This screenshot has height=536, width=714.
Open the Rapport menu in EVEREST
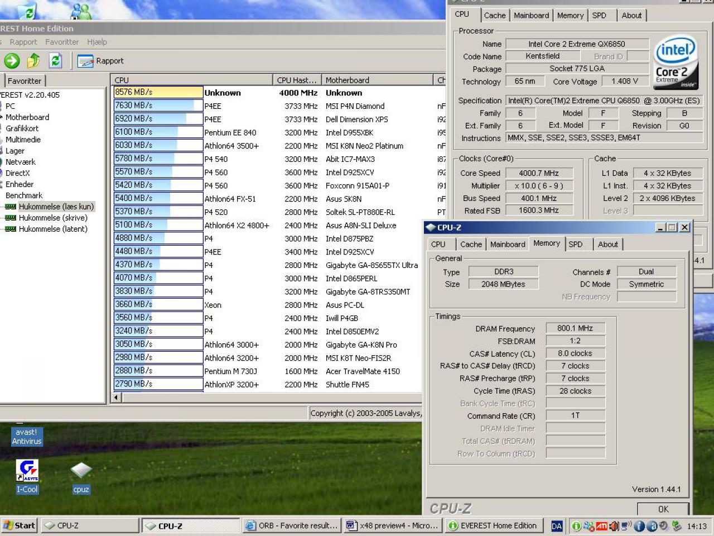(23, 42)
